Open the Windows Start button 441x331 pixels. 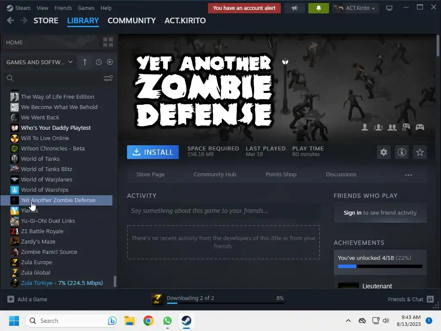coord(14,321)
